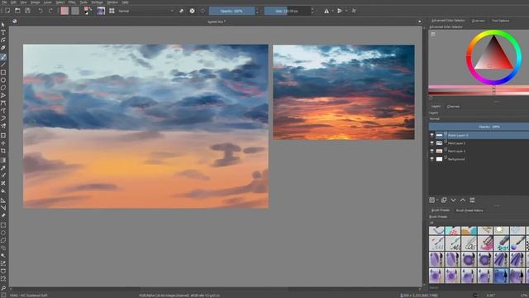Select Paint Layer 2 in layers list
Image resolution: width=529 pixels, height=298 pixels.
pos(479,143)
